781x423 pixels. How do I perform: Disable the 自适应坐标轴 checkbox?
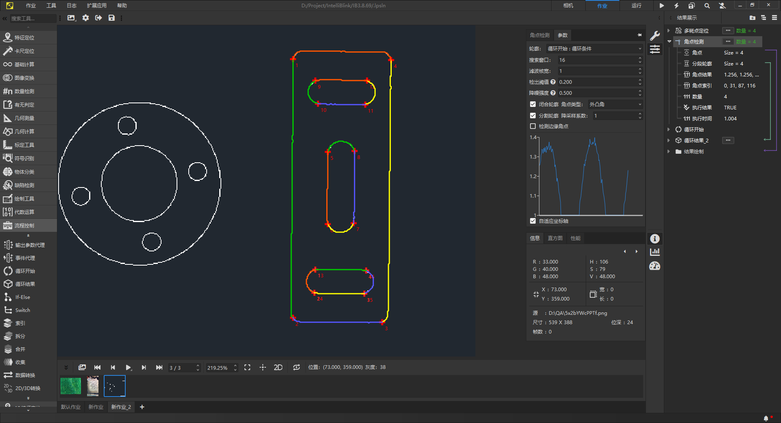tap(533, 221)
